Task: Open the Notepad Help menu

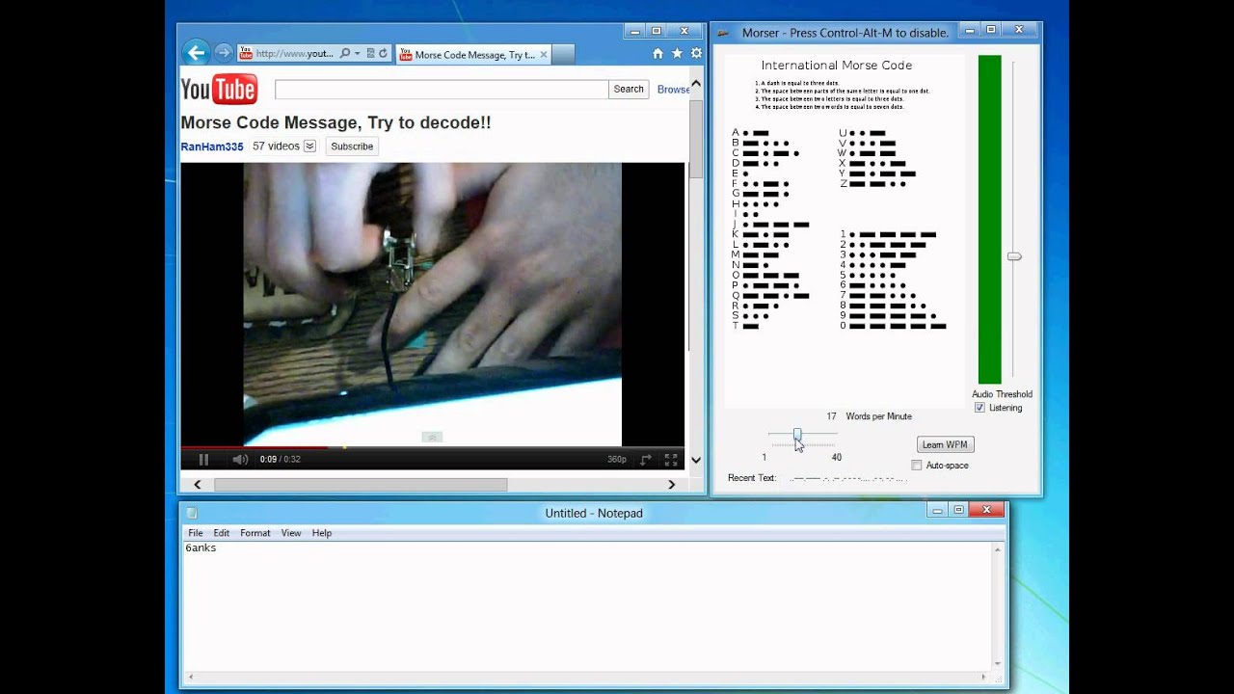Action: (322, 533)
